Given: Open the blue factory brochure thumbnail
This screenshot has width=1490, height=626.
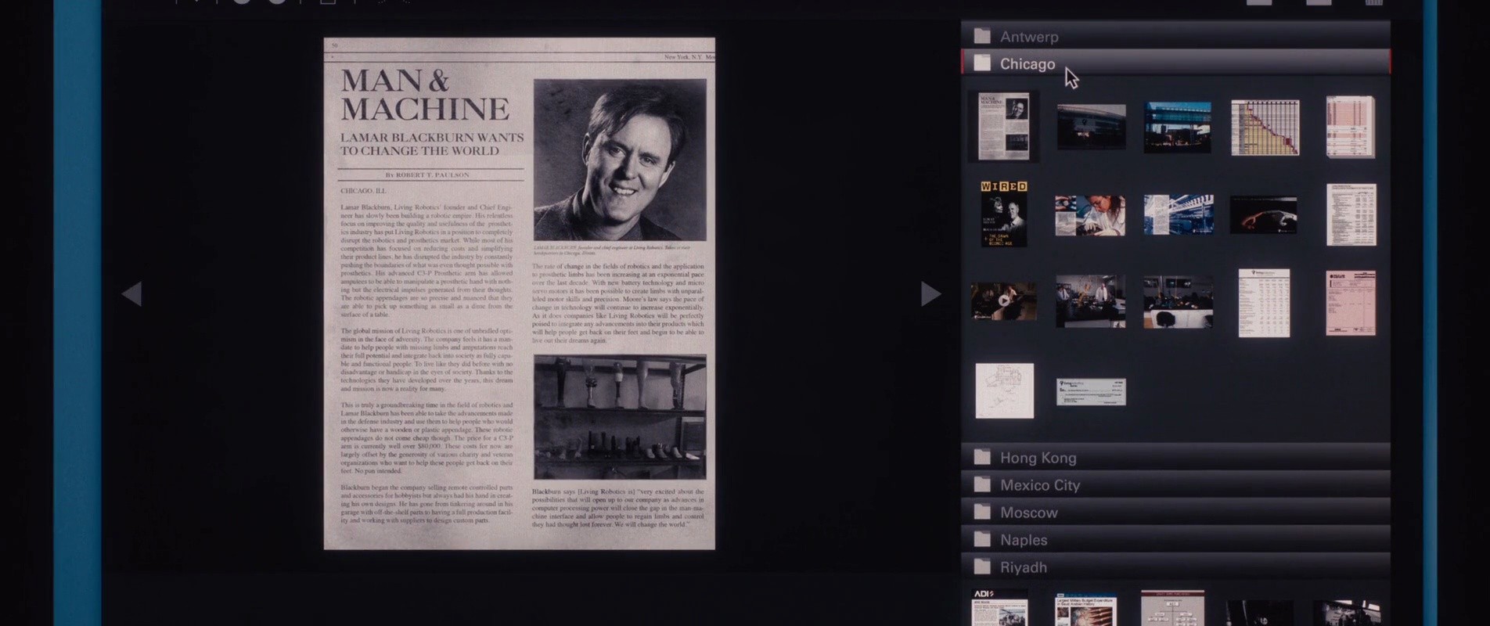Looking at the screenshot, I should [x=1178, y=214].
